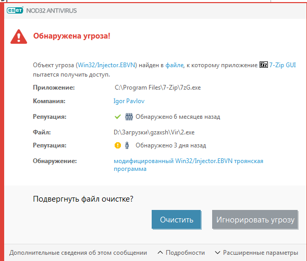Open the 'модифицированный Win32/Injector.EBVN троянская программа' detection link
307x261 pixels.
(x=188, y=165)
